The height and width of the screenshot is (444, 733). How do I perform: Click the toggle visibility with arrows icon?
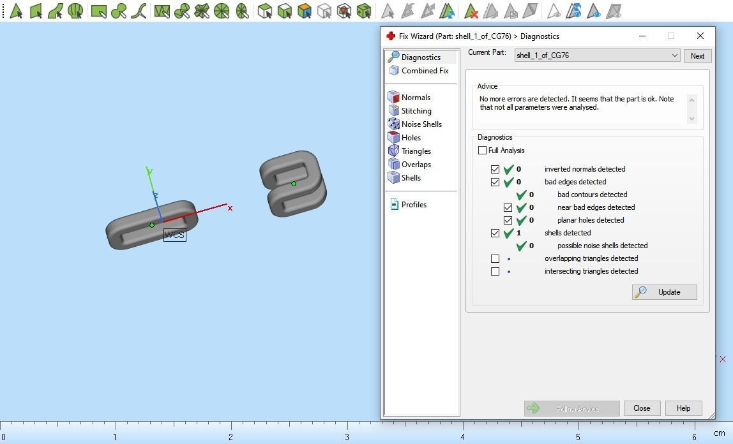(x=573, y=11)
